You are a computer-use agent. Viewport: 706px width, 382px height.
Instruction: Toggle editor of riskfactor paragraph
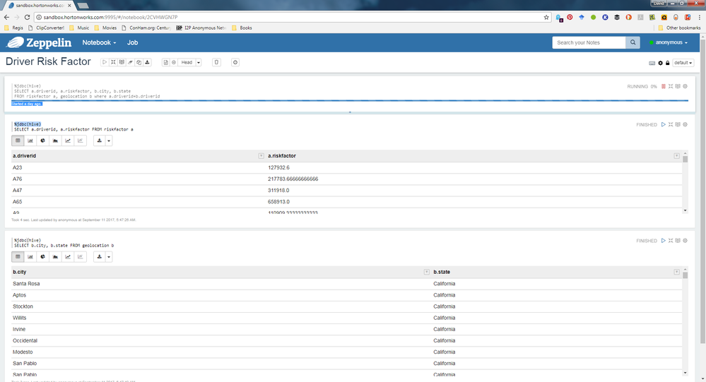(671, 125)
